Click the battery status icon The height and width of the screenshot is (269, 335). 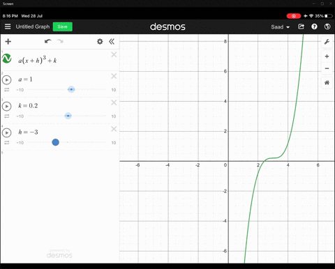(x=329, y=16)
